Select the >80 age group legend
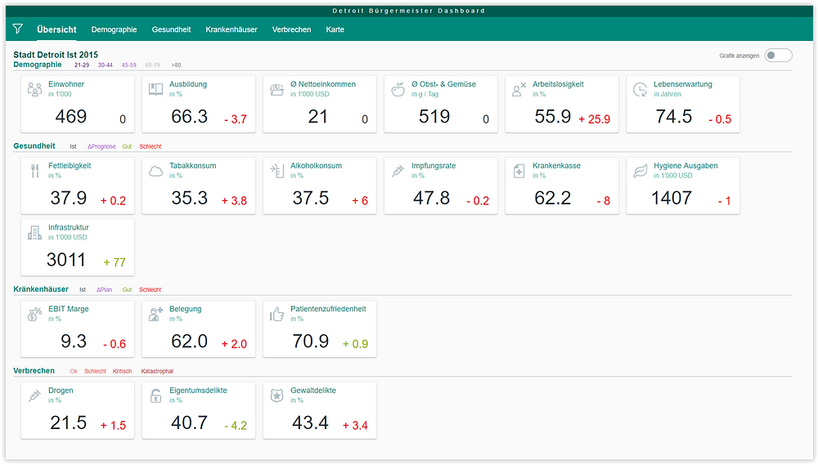818x465 pixels. pyautogui.click(x=176, y=65)
